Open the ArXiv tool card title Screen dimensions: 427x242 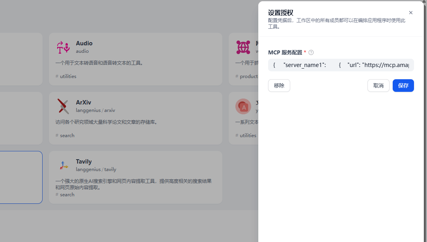click(x=83, y=102)
